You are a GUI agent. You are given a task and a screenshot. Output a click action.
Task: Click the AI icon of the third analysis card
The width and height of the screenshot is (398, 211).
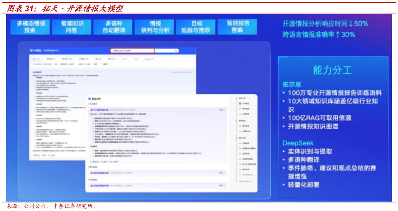[x=91, y=185]
